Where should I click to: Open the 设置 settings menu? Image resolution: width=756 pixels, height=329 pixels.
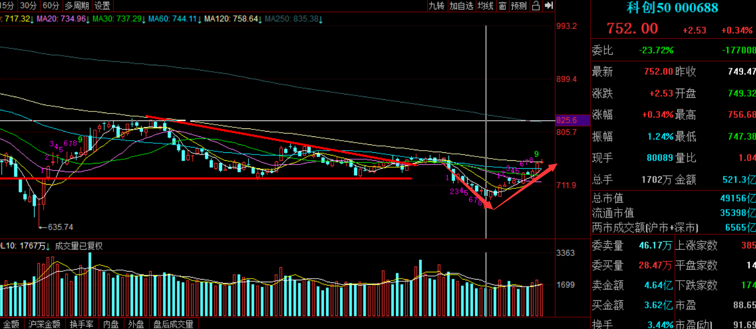pos(102,6)
